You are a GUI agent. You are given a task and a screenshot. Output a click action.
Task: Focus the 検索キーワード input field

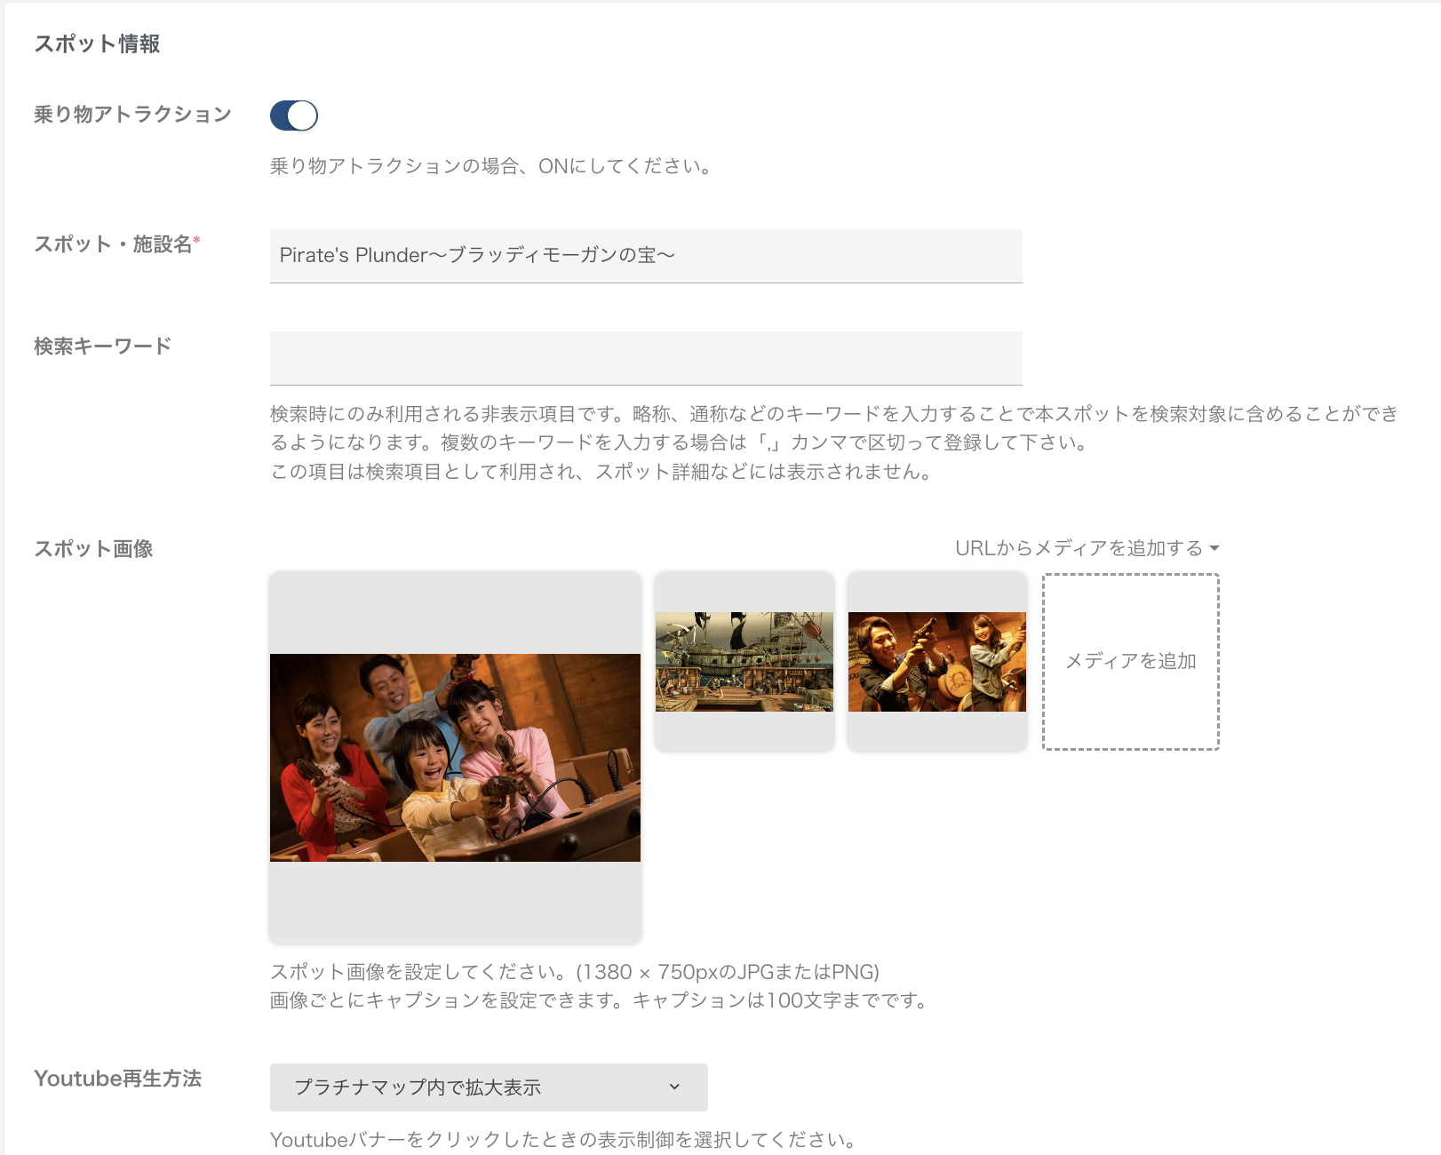(646, 358)
